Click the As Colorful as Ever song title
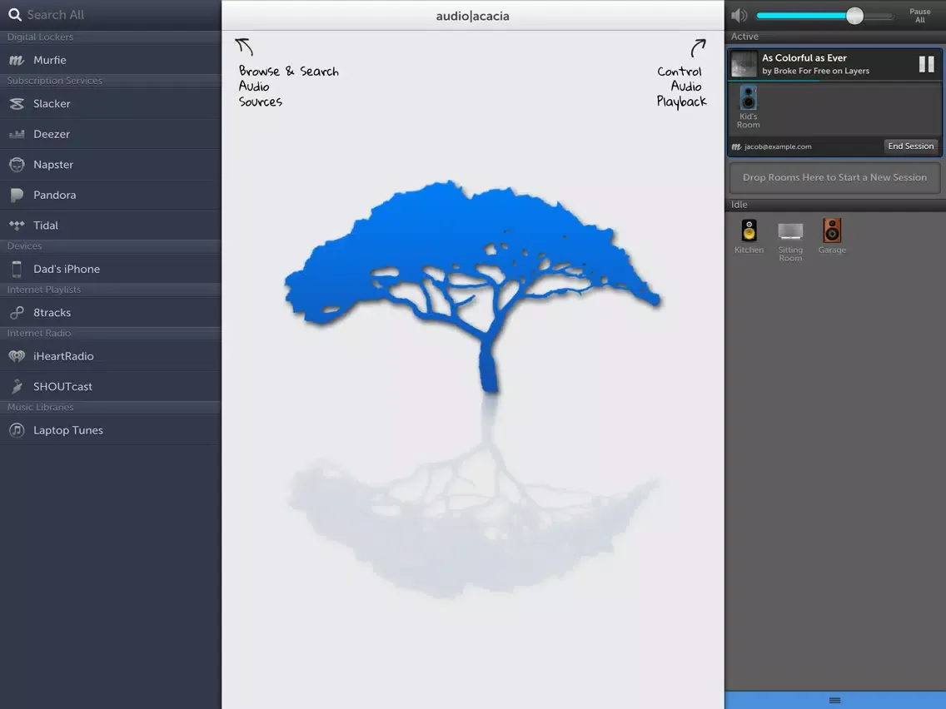 click(804, 58)
